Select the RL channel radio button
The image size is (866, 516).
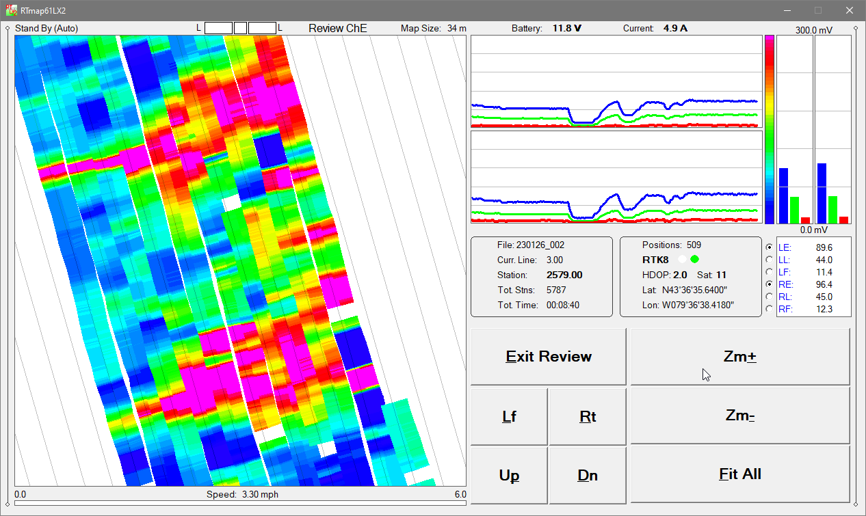pos(770,297)
